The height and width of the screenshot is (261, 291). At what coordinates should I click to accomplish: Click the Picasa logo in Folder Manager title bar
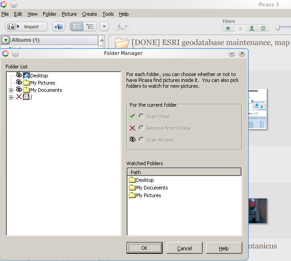5,54
